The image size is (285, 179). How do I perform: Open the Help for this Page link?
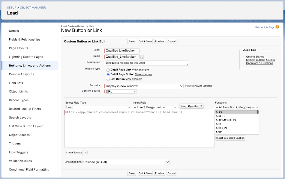tap(265, 27)
